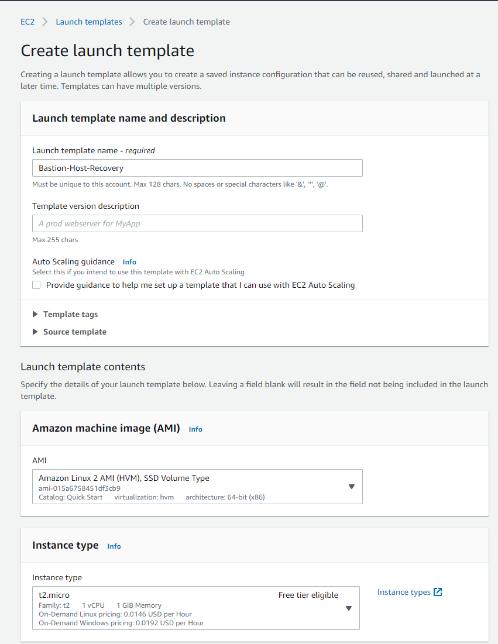498x644 pixels.
Task: Click the Launch template name field
Action: coord(197,168)
